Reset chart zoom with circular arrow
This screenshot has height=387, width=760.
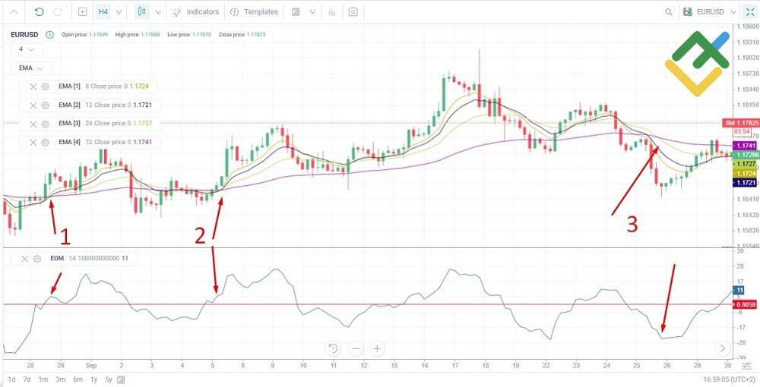click(333, 348)
